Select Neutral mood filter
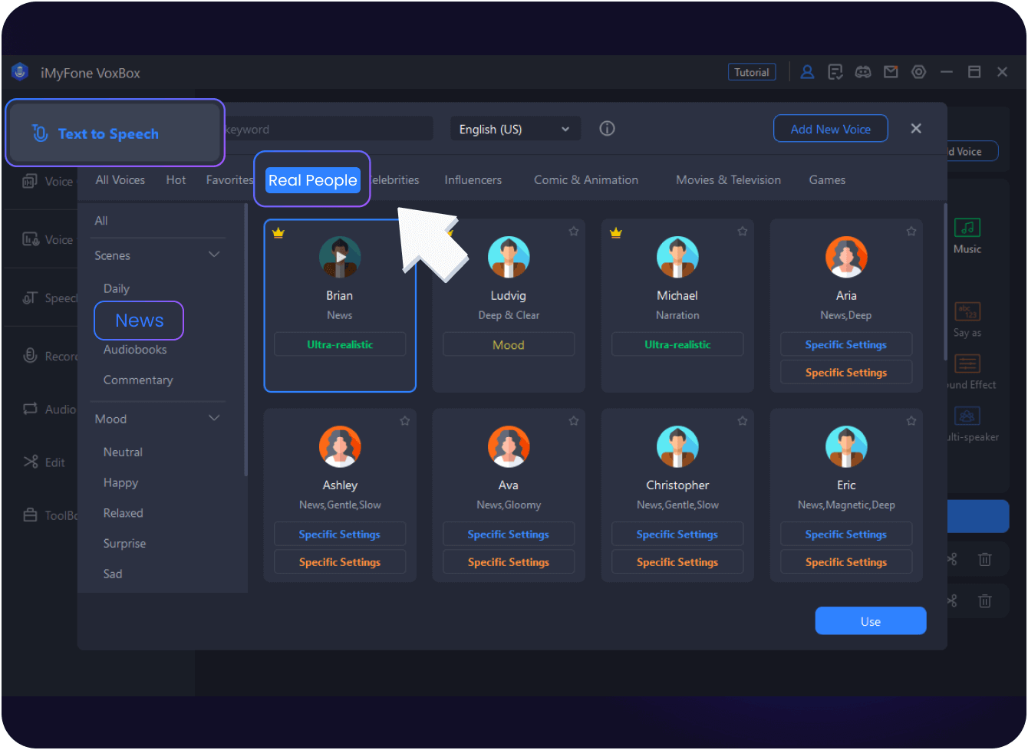The width and height of the screenshot is (1028, 750). tap(123, 452)
